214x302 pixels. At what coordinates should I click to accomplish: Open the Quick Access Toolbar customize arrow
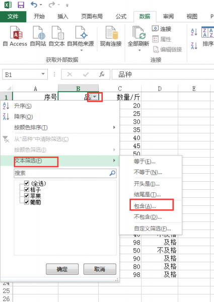(67, 5)
